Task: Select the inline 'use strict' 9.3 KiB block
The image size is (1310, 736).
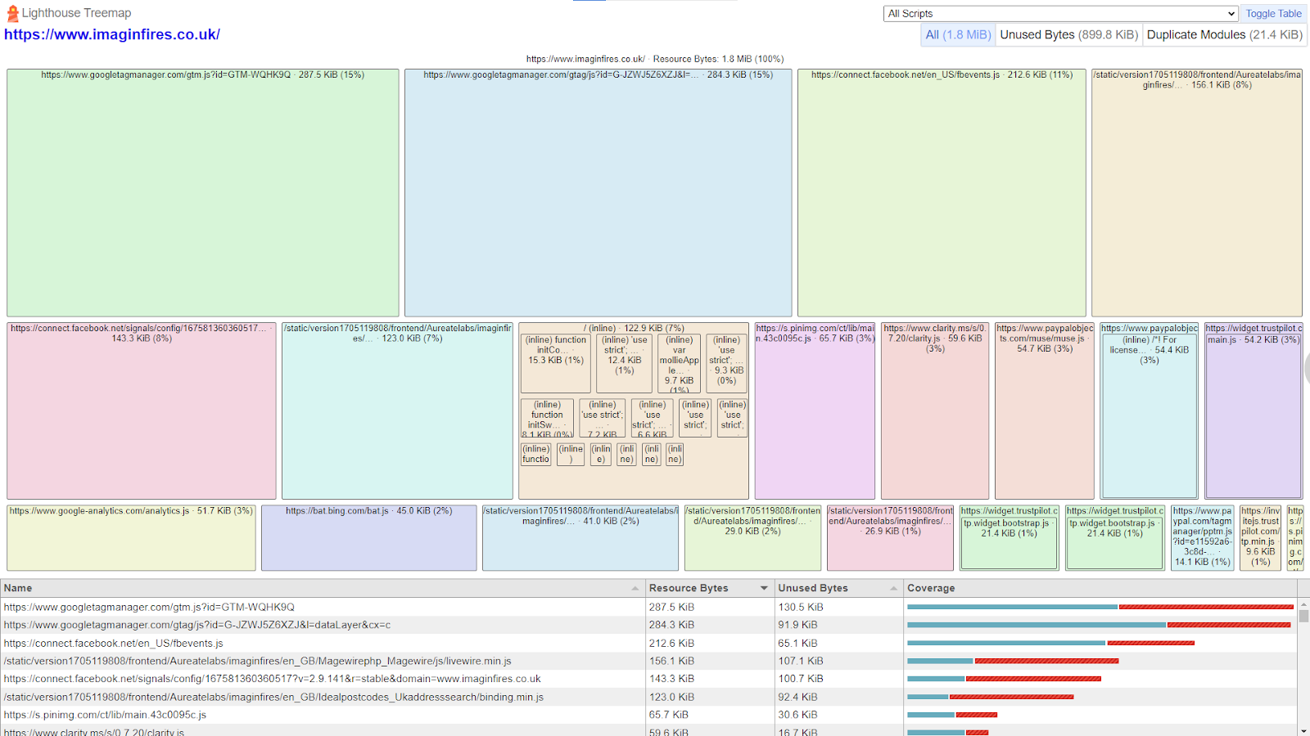Action: point(726,364)
